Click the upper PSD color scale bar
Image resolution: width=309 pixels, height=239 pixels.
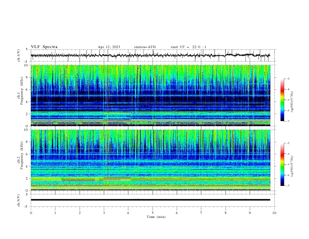(x=282, y=100)
